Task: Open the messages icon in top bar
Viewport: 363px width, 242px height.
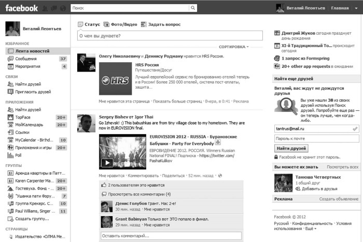Action: tap(54, 8)
